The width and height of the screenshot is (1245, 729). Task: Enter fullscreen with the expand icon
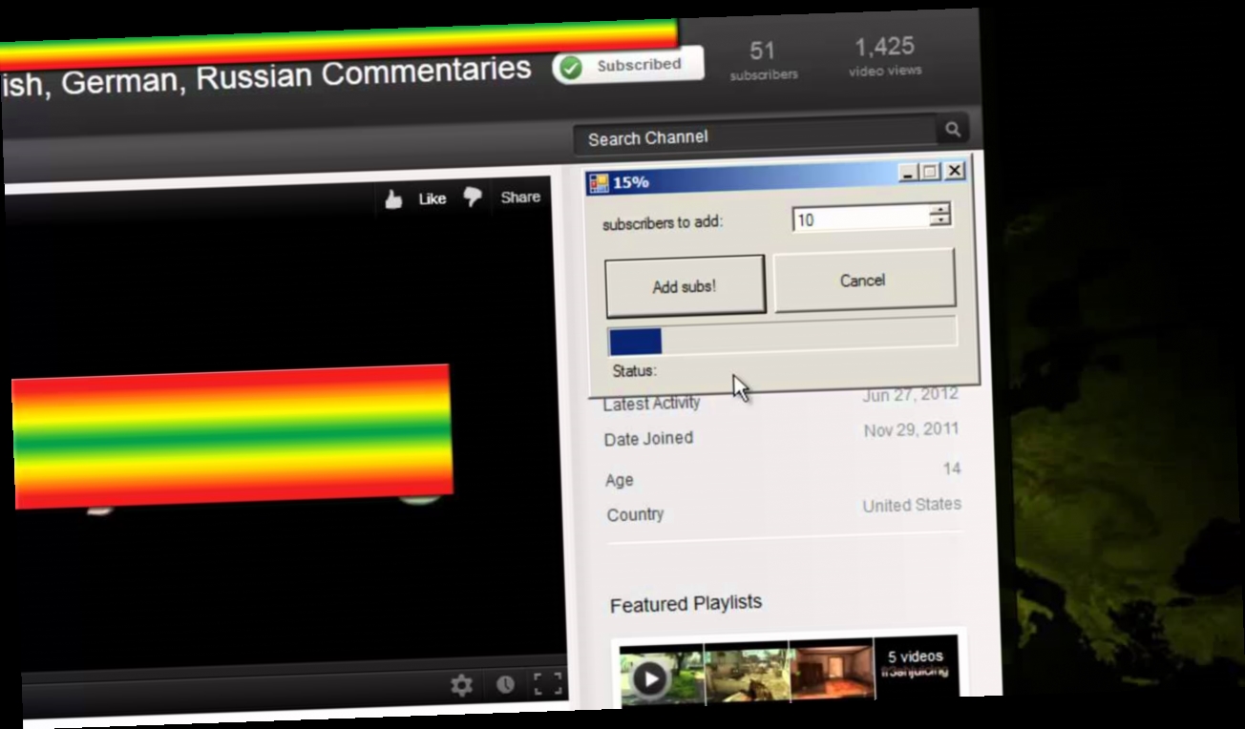pos(548,682)
